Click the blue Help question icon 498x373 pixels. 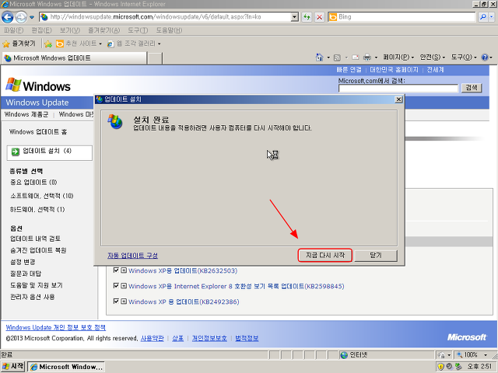coord(485,58)
